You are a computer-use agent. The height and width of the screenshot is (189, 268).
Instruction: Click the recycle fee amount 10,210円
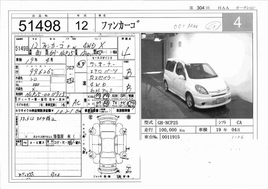68,111
